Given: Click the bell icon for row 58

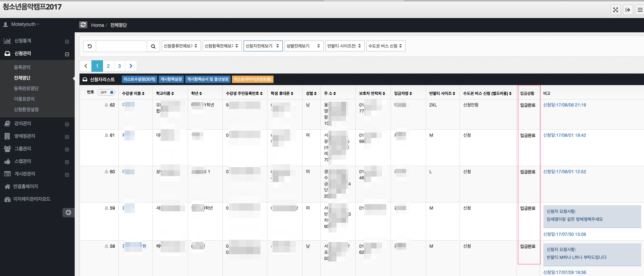Looking at the screenshot, I should click(106, 246).
